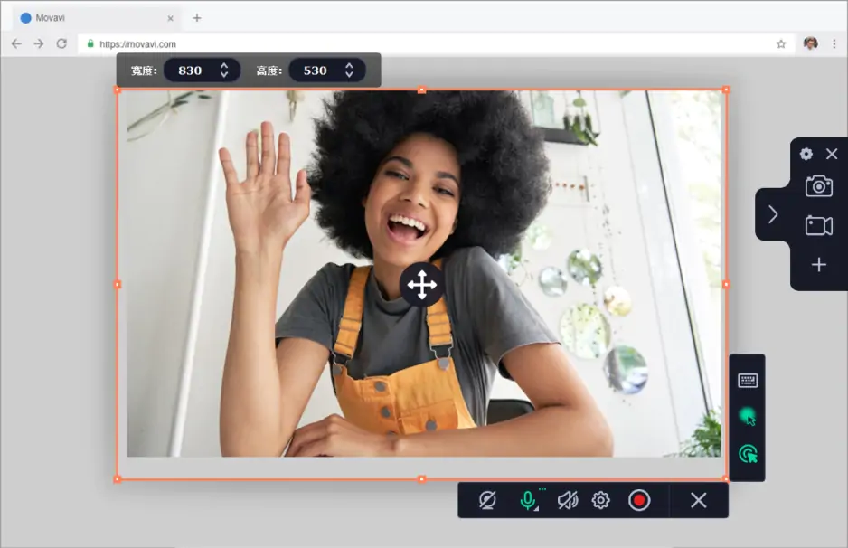This screenshot has height=548, width=848.
Task: Toggle keystroke display keyboard icon
Action: pyautogui.click(x=748, y=381)
